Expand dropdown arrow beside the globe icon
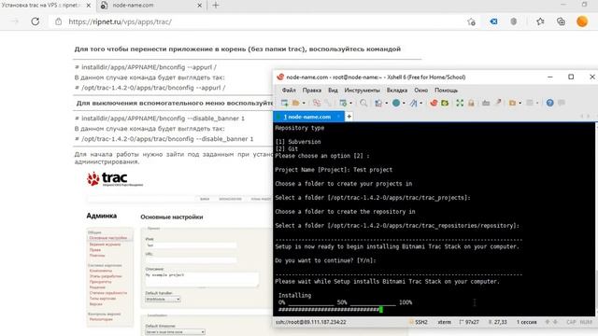 click(404, 104)
